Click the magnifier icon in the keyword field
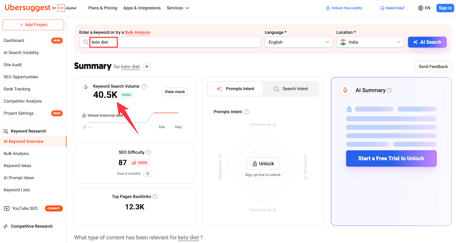 coord(86,42)
